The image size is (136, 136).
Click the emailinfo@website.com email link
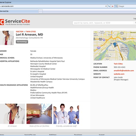point(124,70)
